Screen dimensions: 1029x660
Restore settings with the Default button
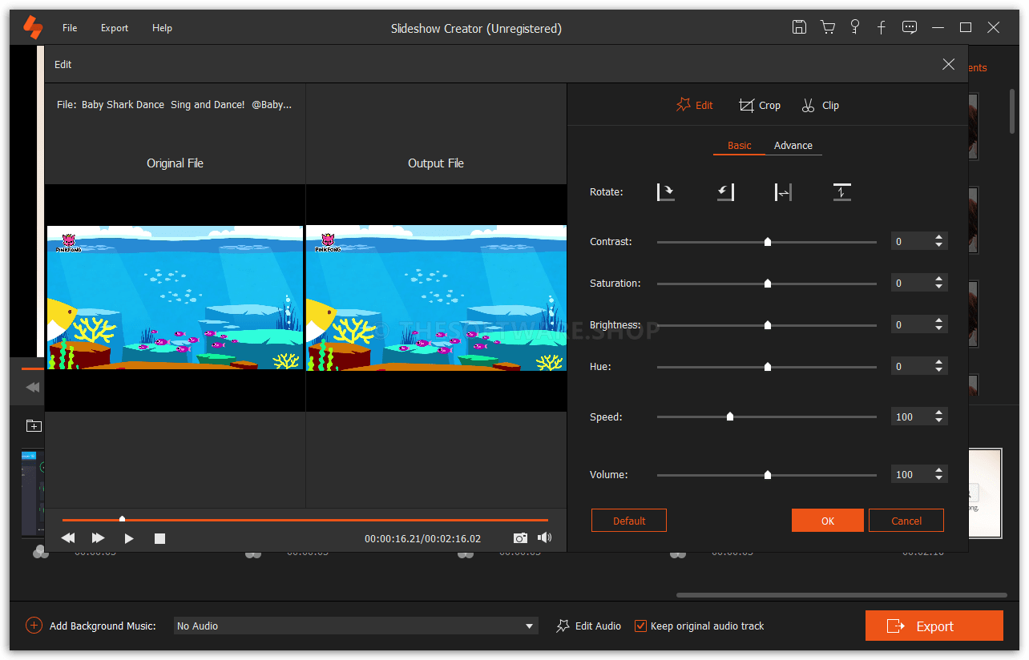coord(628,520)
